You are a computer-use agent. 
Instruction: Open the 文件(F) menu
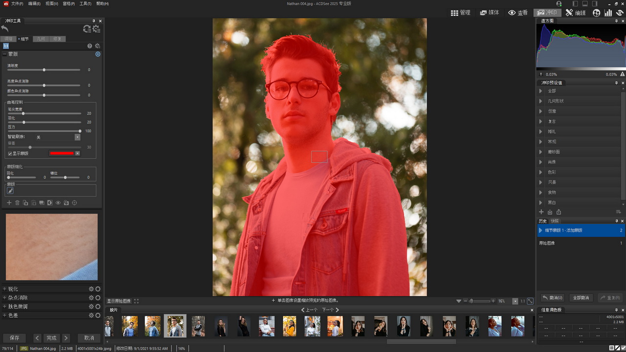[x=17, y=3]
